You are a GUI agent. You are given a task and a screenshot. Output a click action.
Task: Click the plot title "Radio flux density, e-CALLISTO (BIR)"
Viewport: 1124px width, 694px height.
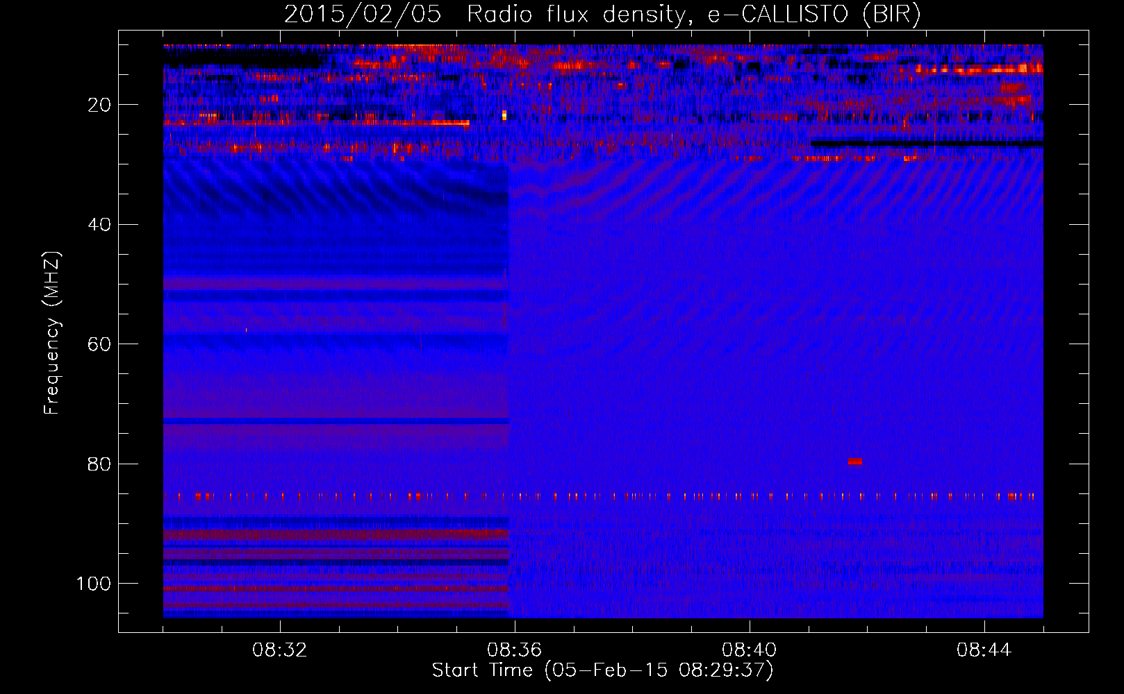694,15
